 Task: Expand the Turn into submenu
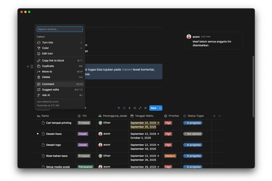pos(60,42)
